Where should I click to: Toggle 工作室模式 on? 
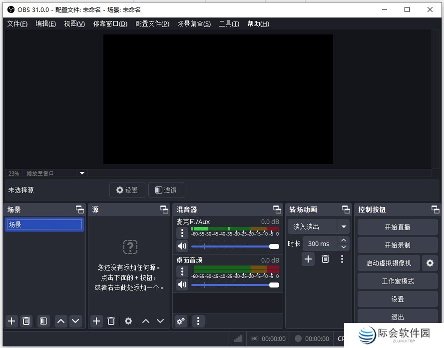[x=397, y=281]
